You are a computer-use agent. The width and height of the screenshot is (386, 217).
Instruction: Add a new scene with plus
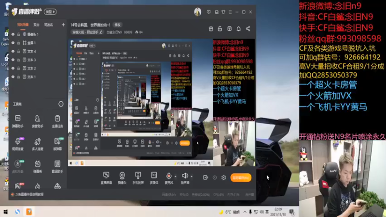click(x=63, y=25)
